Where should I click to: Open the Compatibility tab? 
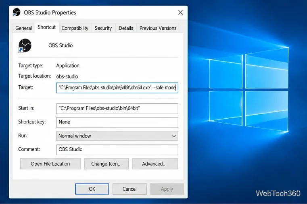(x=75, y=28)
